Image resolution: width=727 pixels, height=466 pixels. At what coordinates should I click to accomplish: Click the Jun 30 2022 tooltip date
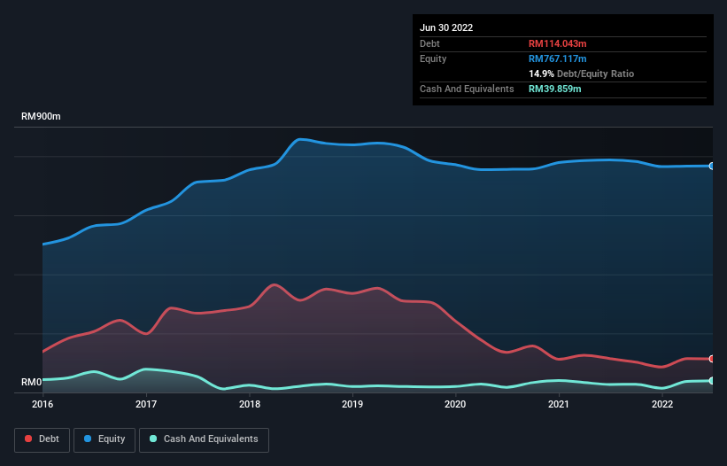[446, 27]
